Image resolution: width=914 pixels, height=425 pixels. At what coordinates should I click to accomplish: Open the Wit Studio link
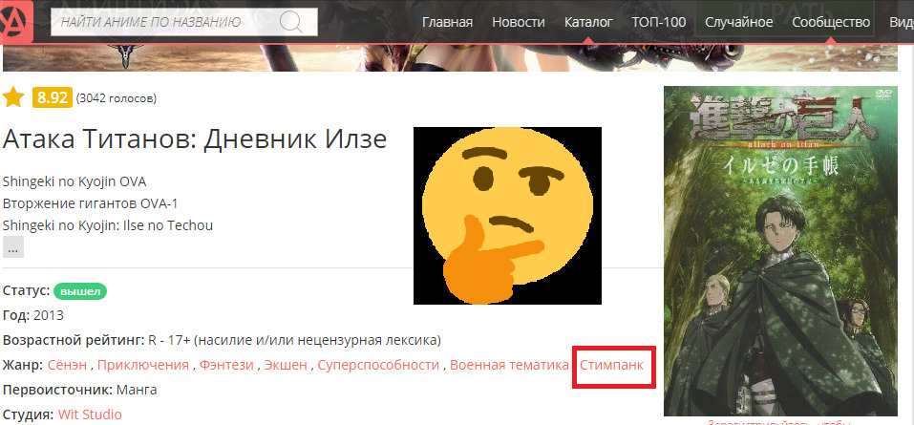pyautogui.click(x=90, y=414)
